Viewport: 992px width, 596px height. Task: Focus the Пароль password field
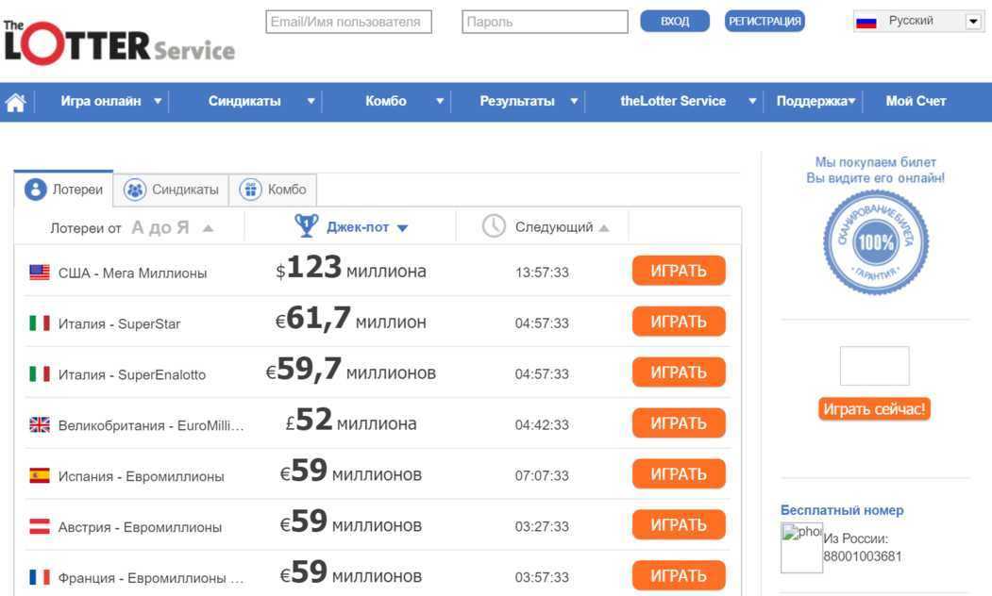pyautogui.click(x=545, y=22)
